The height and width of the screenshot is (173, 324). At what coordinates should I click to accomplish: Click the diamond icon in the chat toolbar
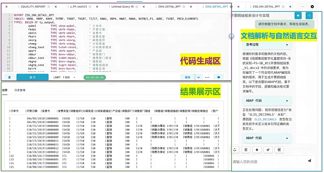tap(257, 150)
